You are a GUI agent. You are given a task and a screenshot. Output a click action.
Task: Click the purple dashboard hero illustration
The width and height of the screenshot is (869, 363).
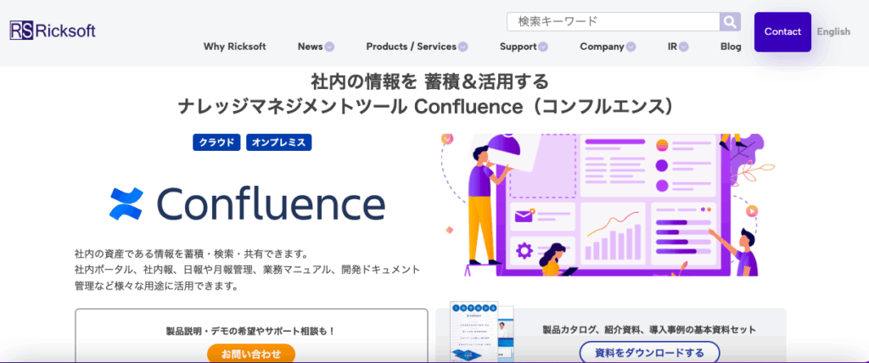coord(607,204)
